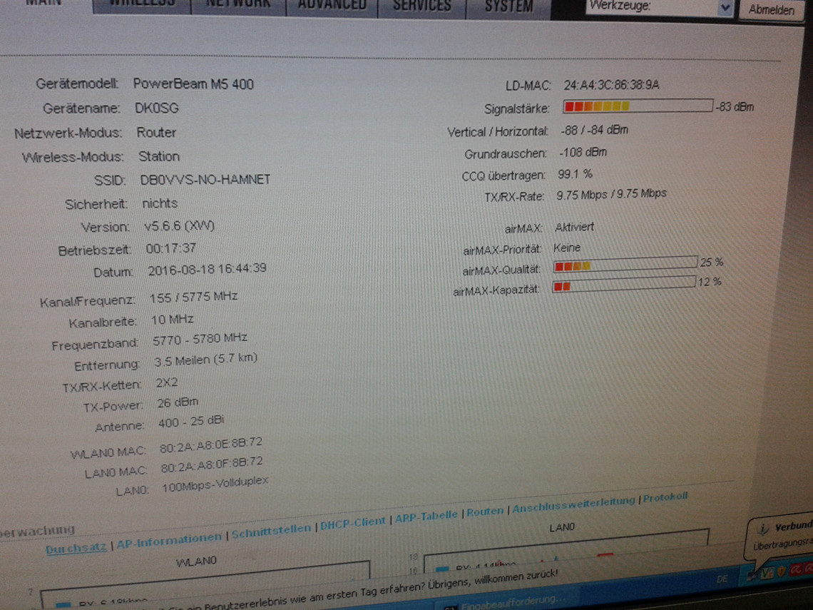Image resolution: width=813 pixels, height=610 pixels.
Task: Select the SSID 'DB0VVS-NO-HAMNET'
Action: tap(205, 180)
